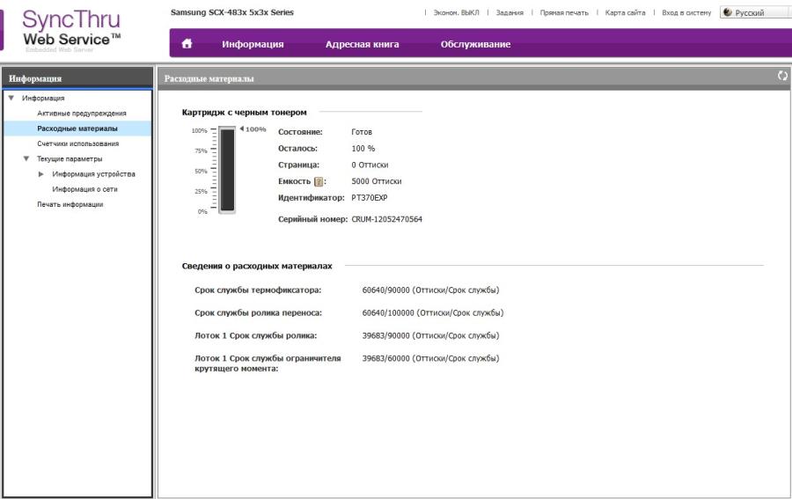Open the Карта сайта link
This screenshot has width=792, height=499.
click(x=625, y=13)
